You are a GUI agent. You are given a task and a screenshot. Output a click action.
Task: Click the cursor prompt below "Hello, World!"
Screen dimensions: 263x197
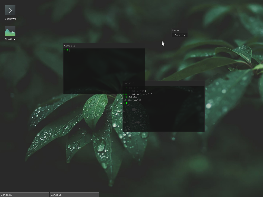click(x=126, y=103)
